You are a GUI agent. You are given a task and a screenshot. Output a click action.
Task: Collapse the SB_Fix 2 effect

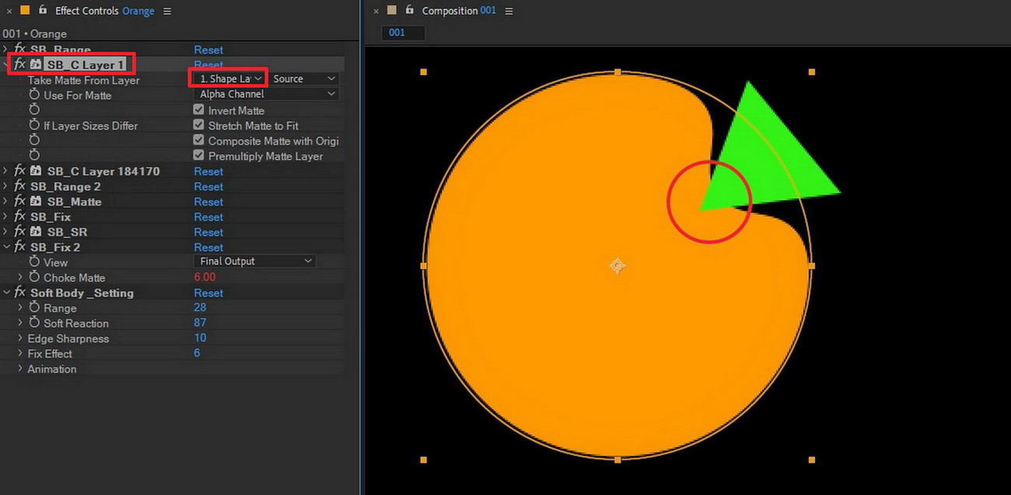pos(5,247)
